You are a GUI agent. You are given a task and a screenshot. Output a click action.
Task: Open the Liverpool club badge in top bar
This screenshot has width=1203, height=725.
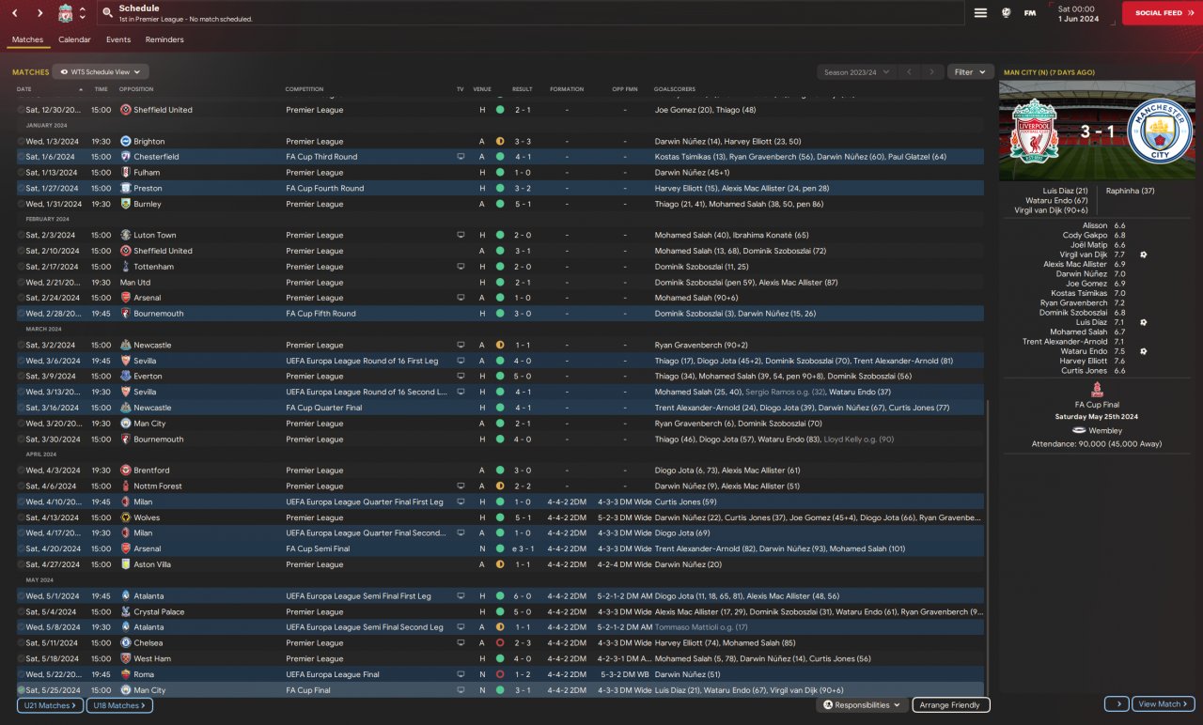pyautogui.click(x=65, y=13)
